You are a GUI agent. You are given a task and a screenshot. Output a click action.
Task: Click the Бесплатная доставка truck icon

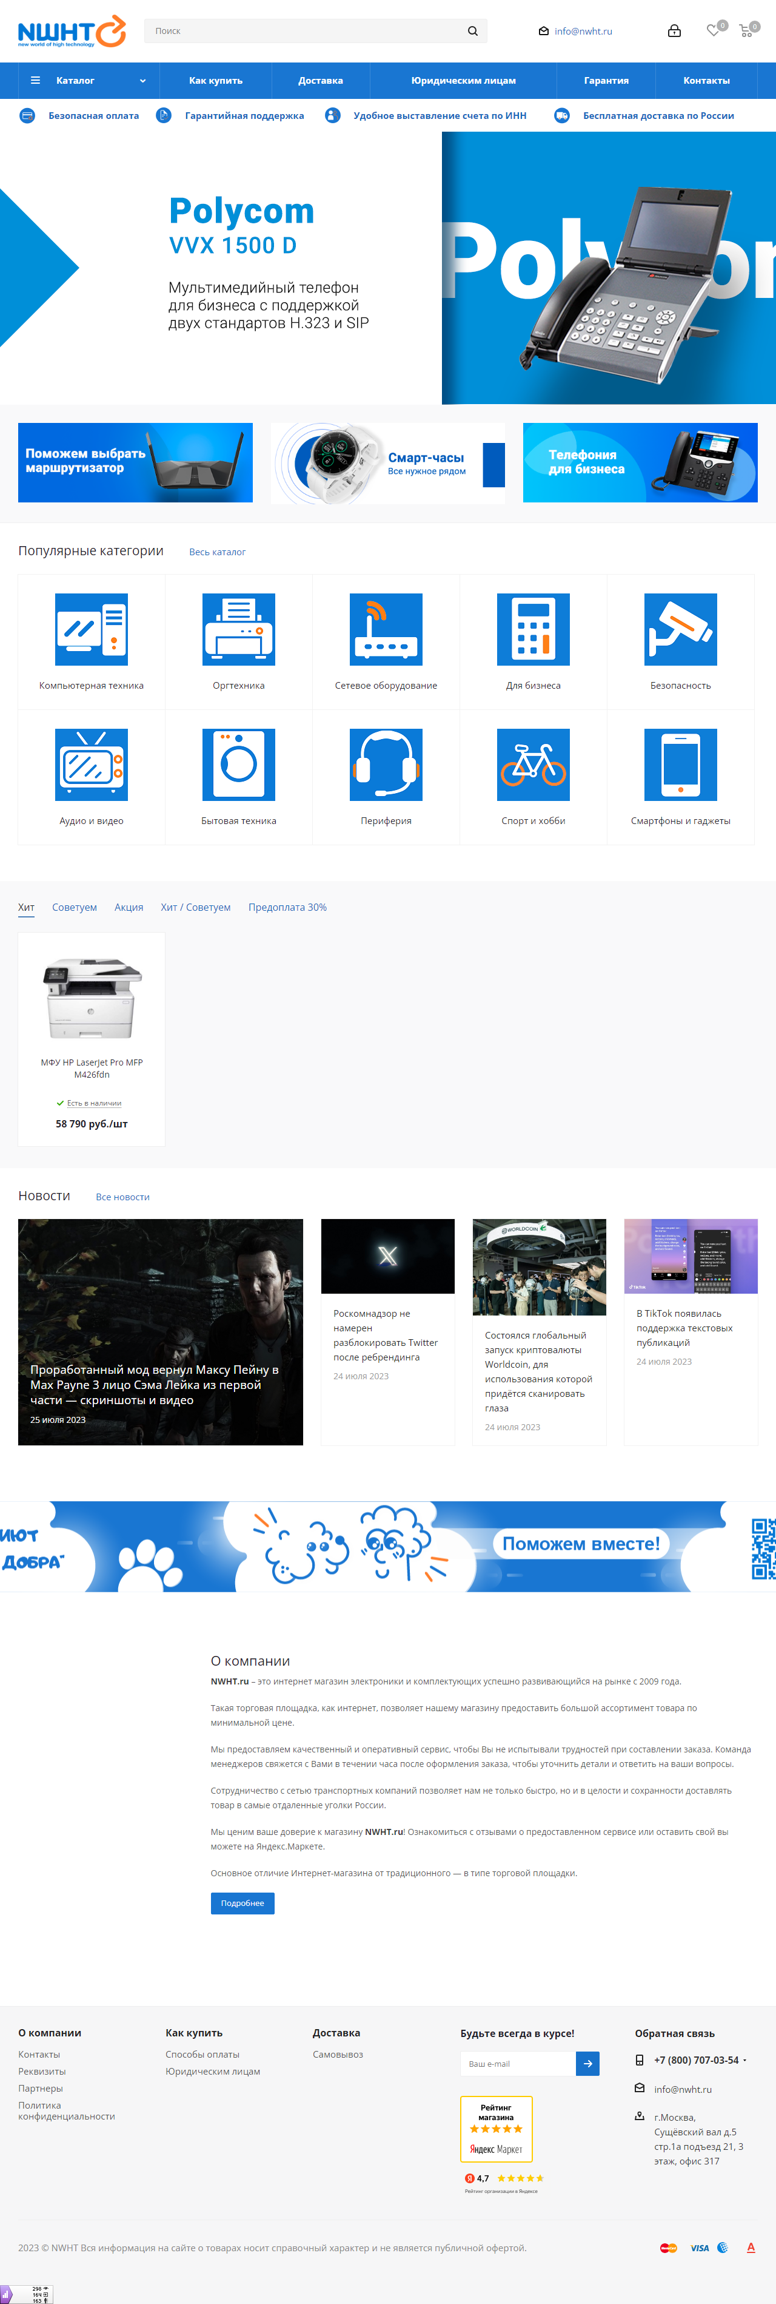tap(561, 115)
